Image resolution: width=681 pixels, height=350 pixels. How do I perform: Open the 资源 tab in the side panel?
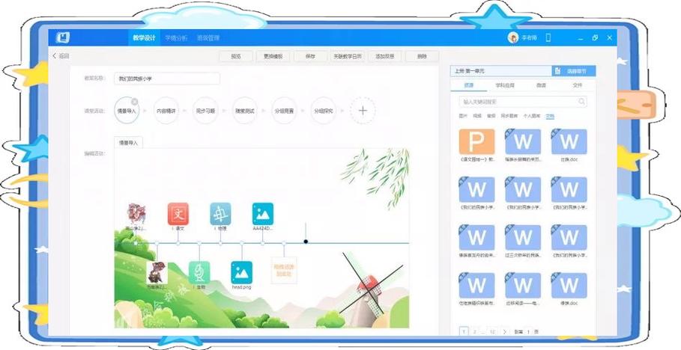click(469, 85)
